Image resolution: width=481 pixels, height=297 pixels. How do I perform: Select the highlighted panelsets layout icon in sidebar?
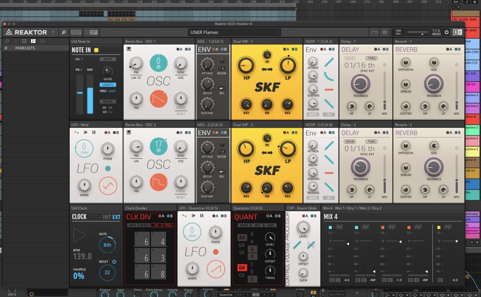click(33, 41)
